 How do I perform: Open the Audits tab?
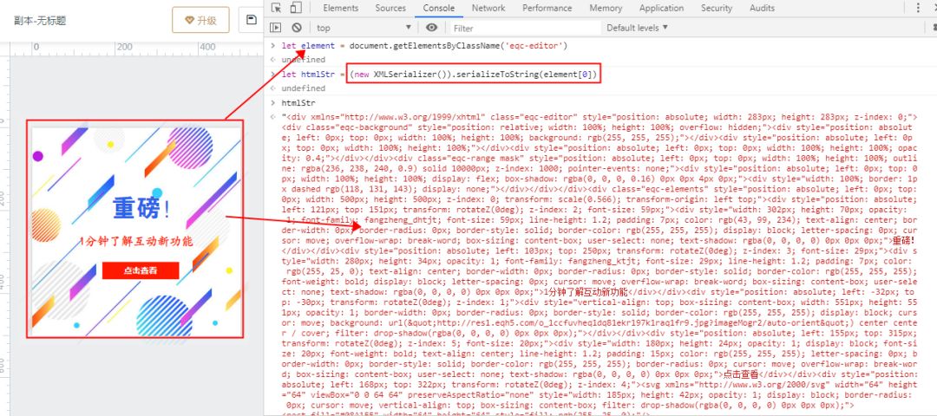762,8
